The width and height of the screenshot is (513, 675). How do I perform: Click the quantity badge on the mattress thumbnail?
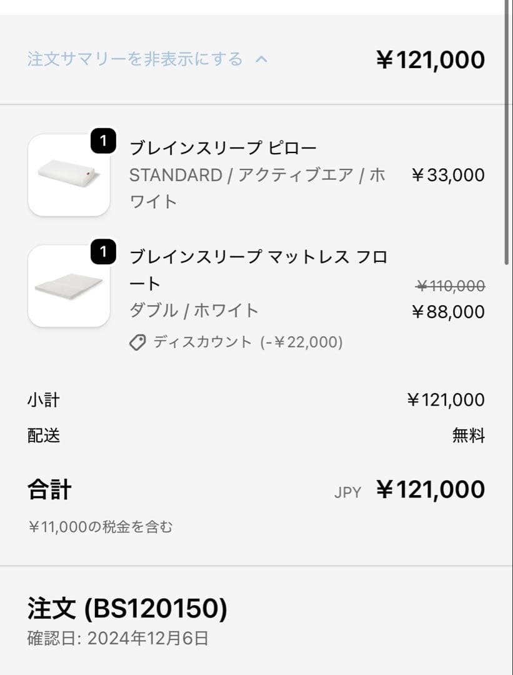click(x=103, y=252)
